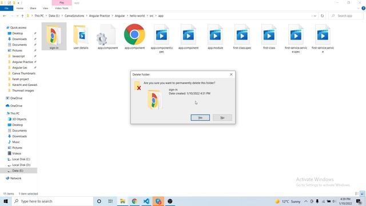
Task: Select the first-class.spec file
Action: tap(242, 37)
